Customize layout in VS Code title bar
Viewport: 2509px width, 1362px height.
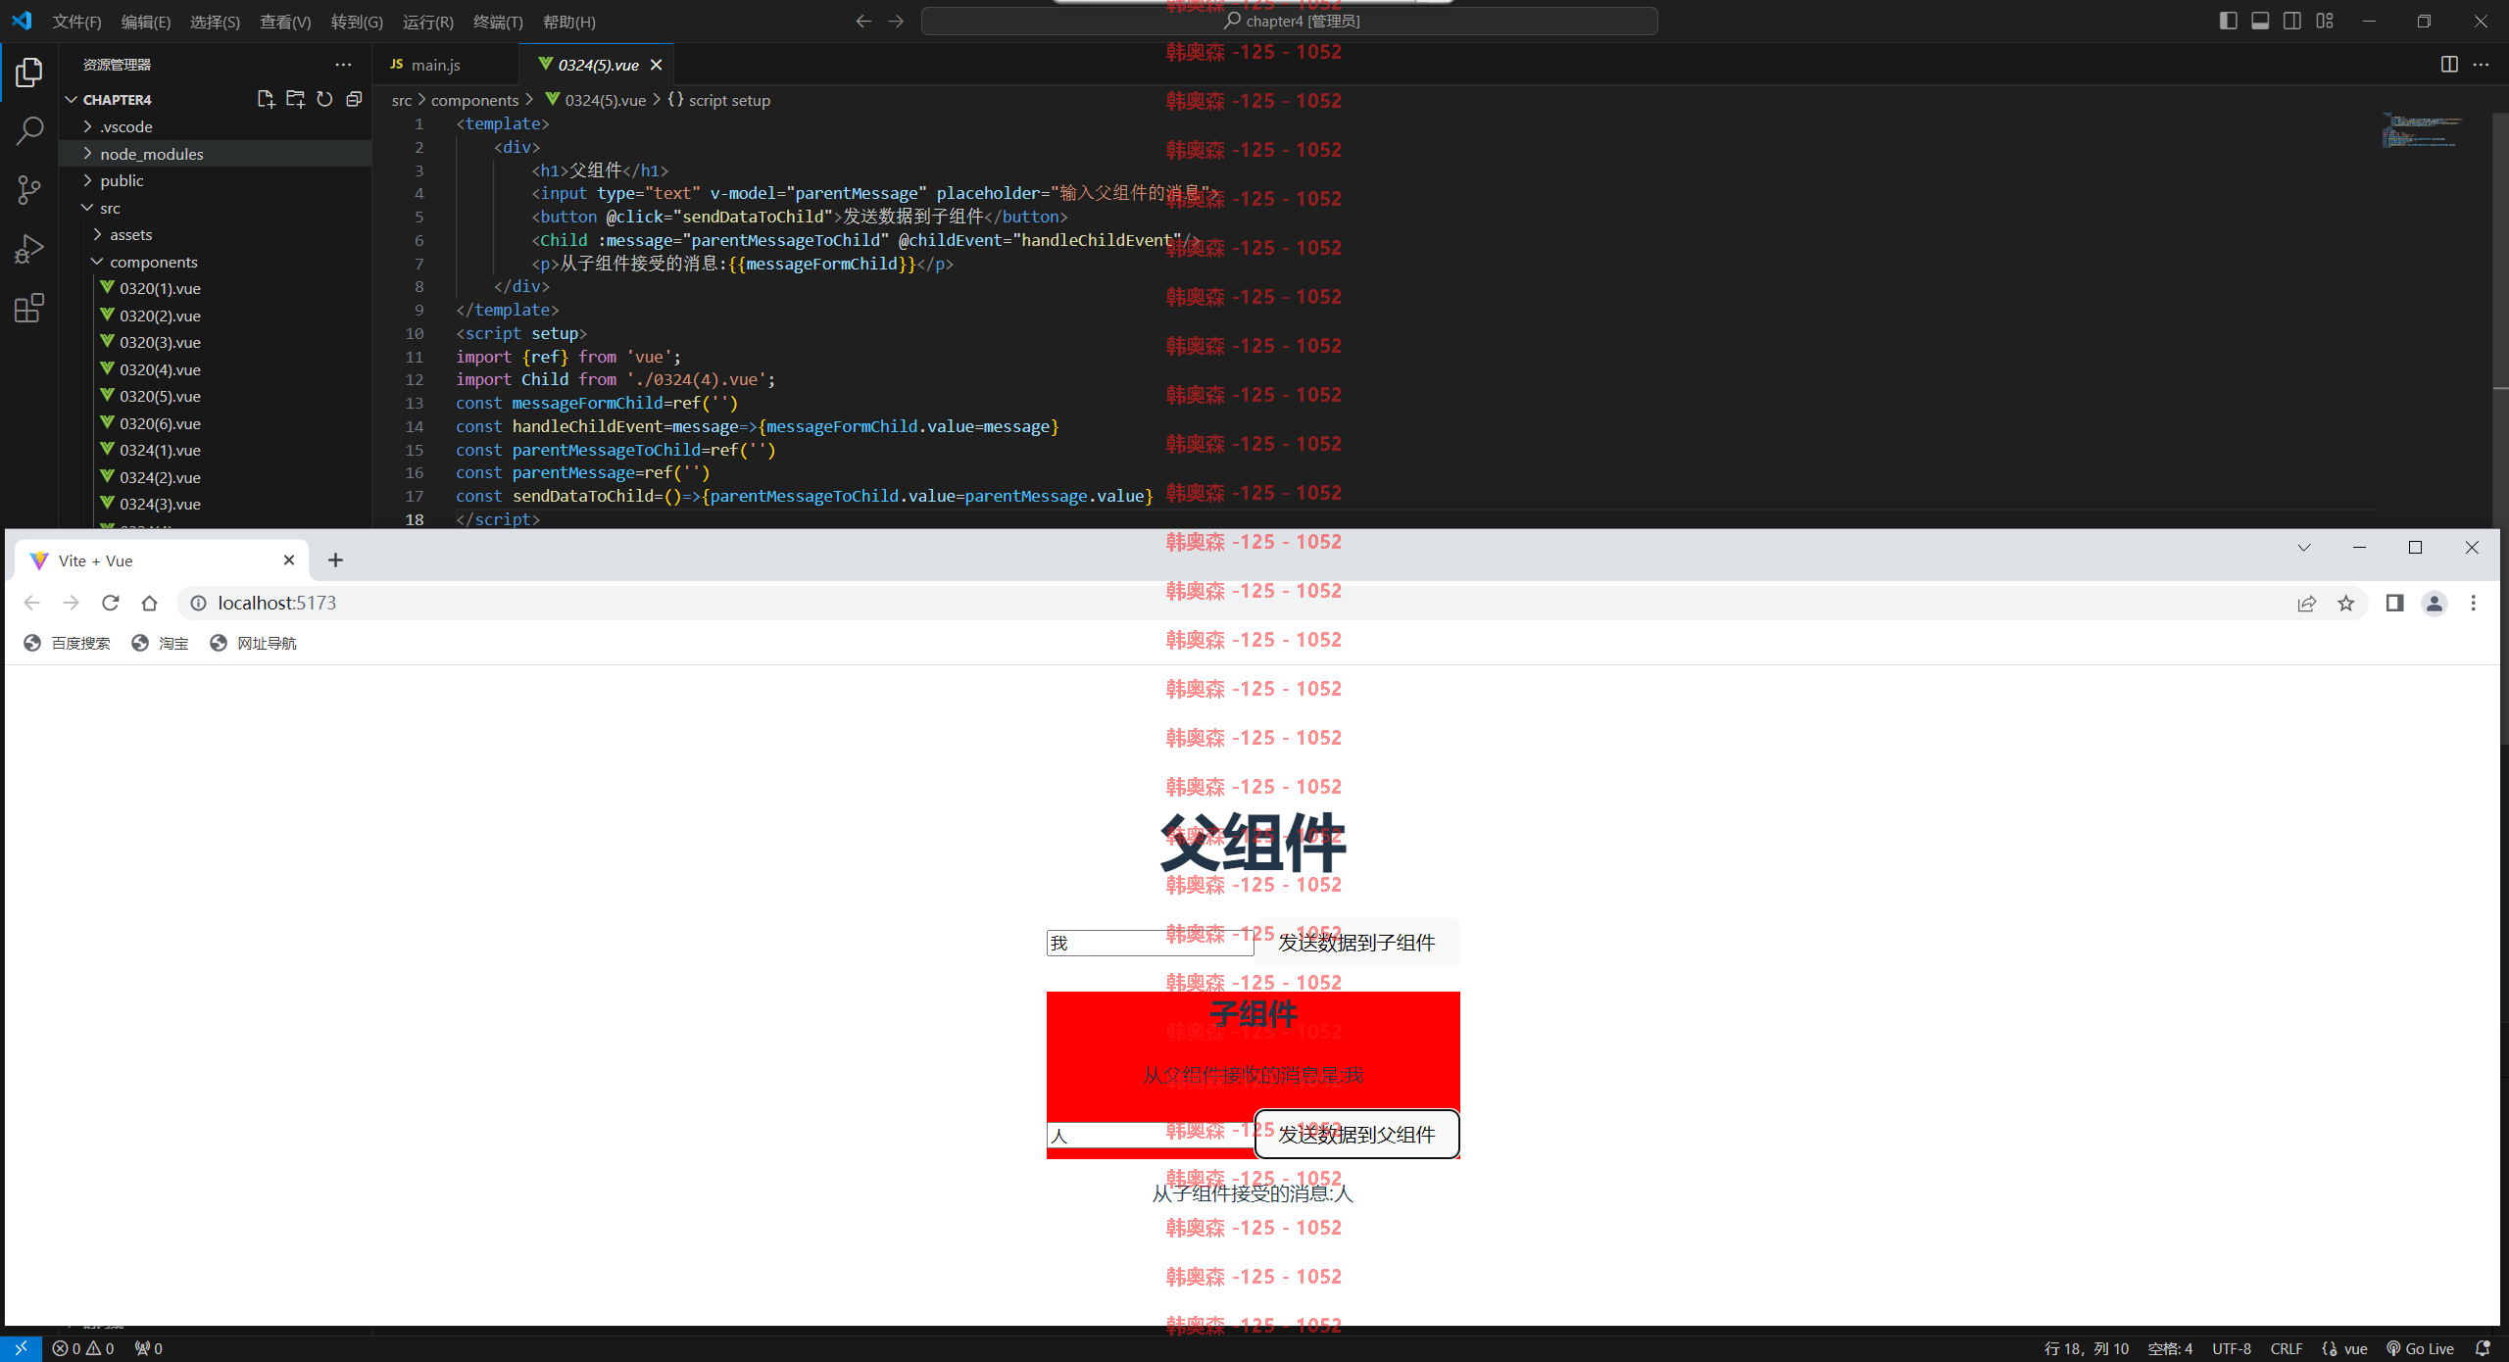(x=2325, y=21)
